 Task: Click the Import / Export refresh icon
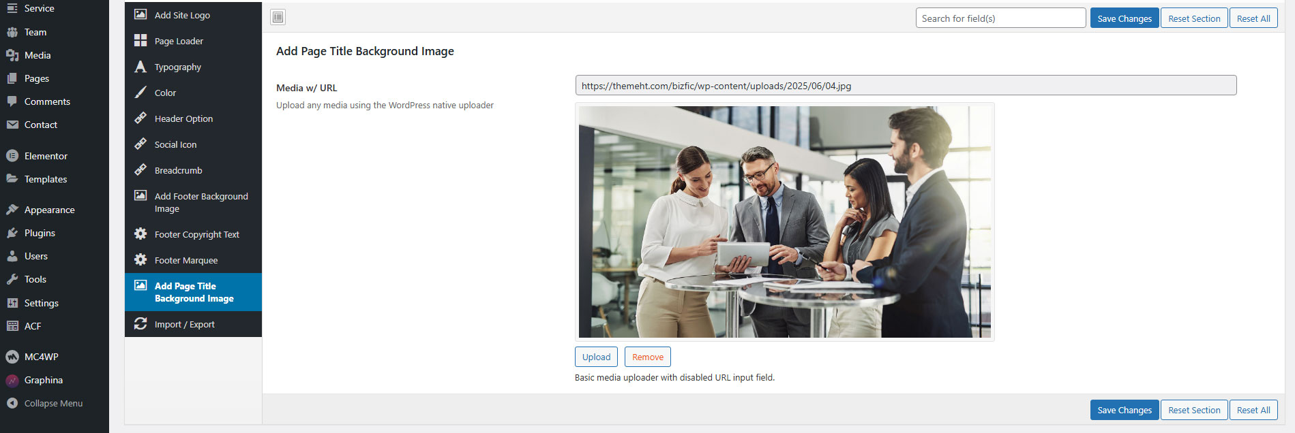(140, 324)
